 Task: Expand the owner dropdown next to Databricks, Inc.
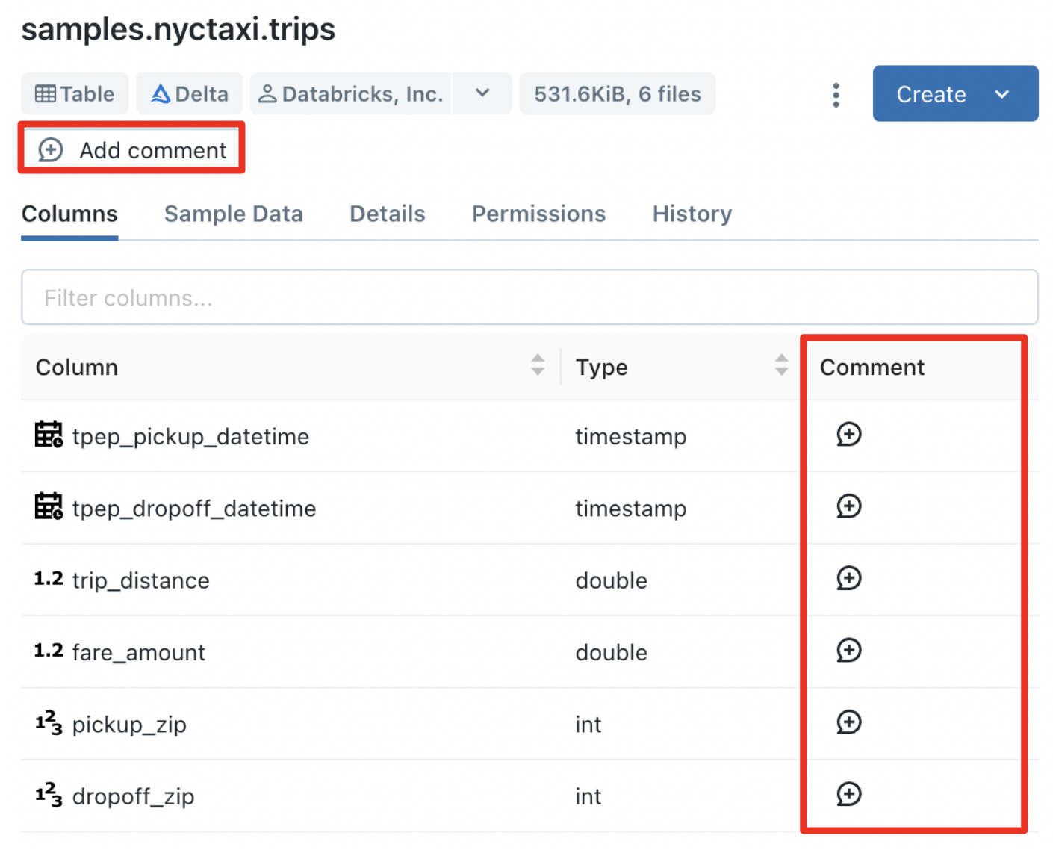(482, 93)
